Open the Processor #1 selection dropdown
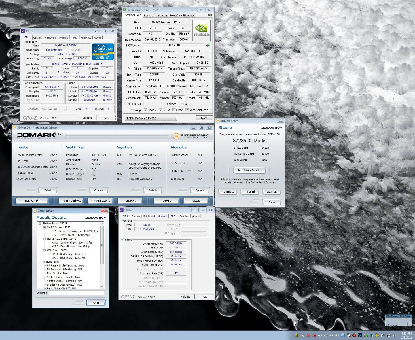The image size is (415, 340). [x=53, y=109]
